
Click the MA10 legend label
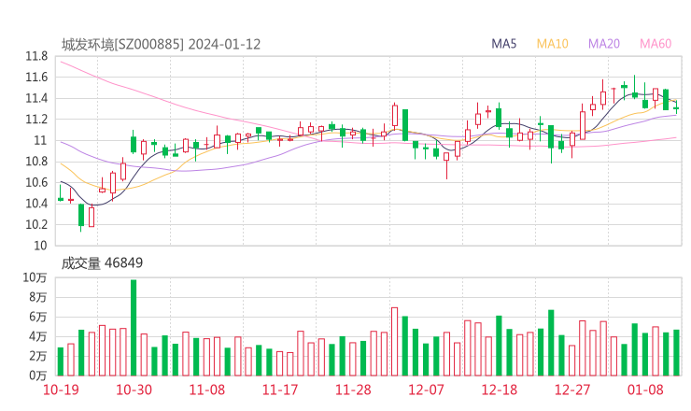(x=552, y=44)
